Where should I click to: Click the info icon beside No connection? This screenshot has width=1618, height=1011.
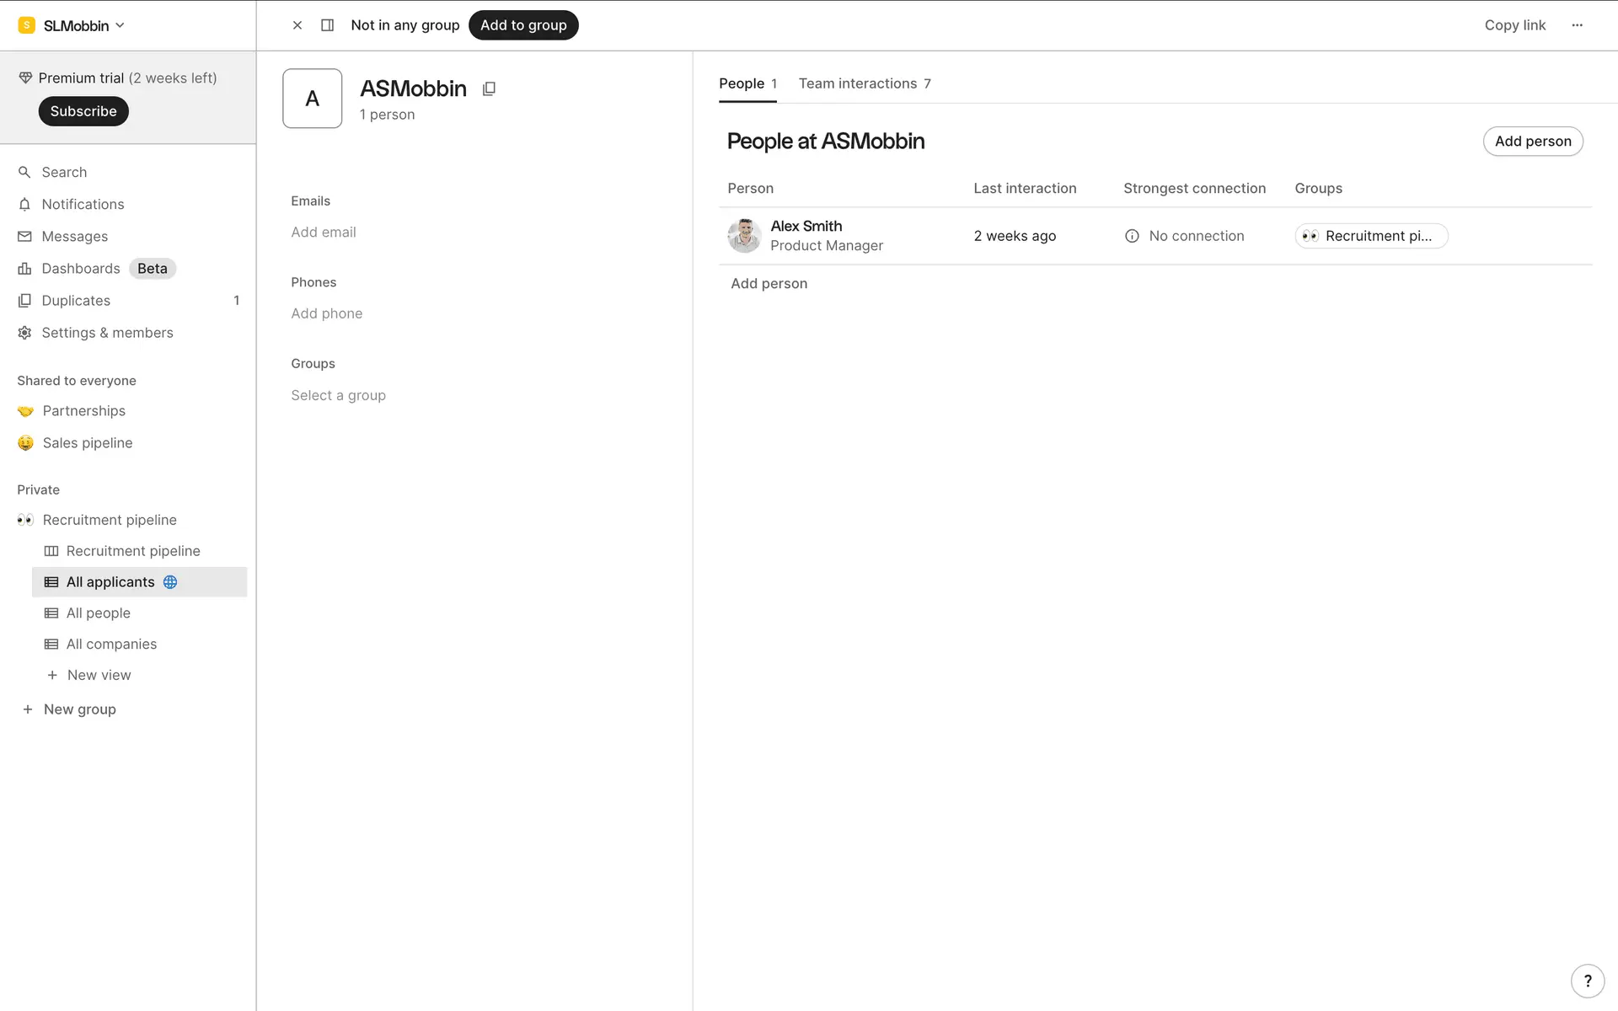[x=1132, y=236]
